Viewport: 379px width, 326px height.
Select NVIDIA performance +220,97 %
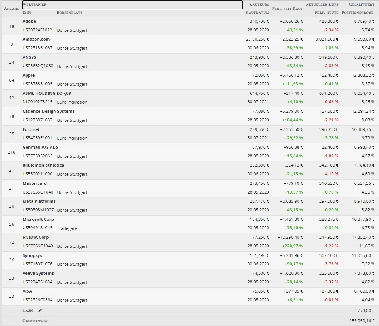click(x=292, y=246)
